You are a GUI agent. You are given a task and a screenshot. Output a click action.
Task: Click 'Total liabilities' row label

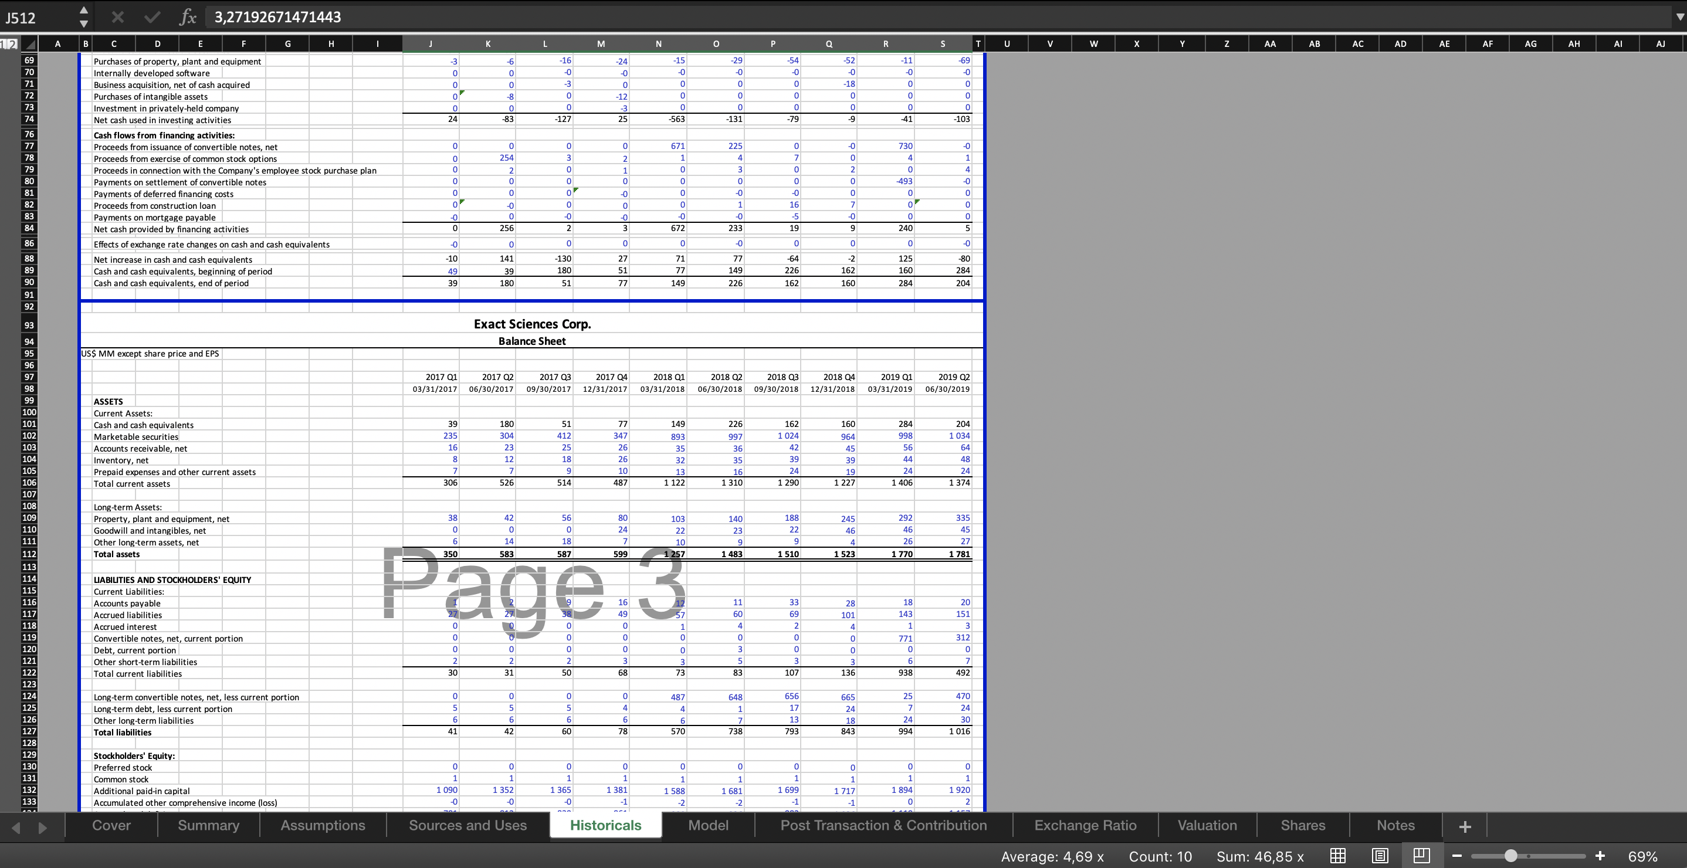click(123, 733)
